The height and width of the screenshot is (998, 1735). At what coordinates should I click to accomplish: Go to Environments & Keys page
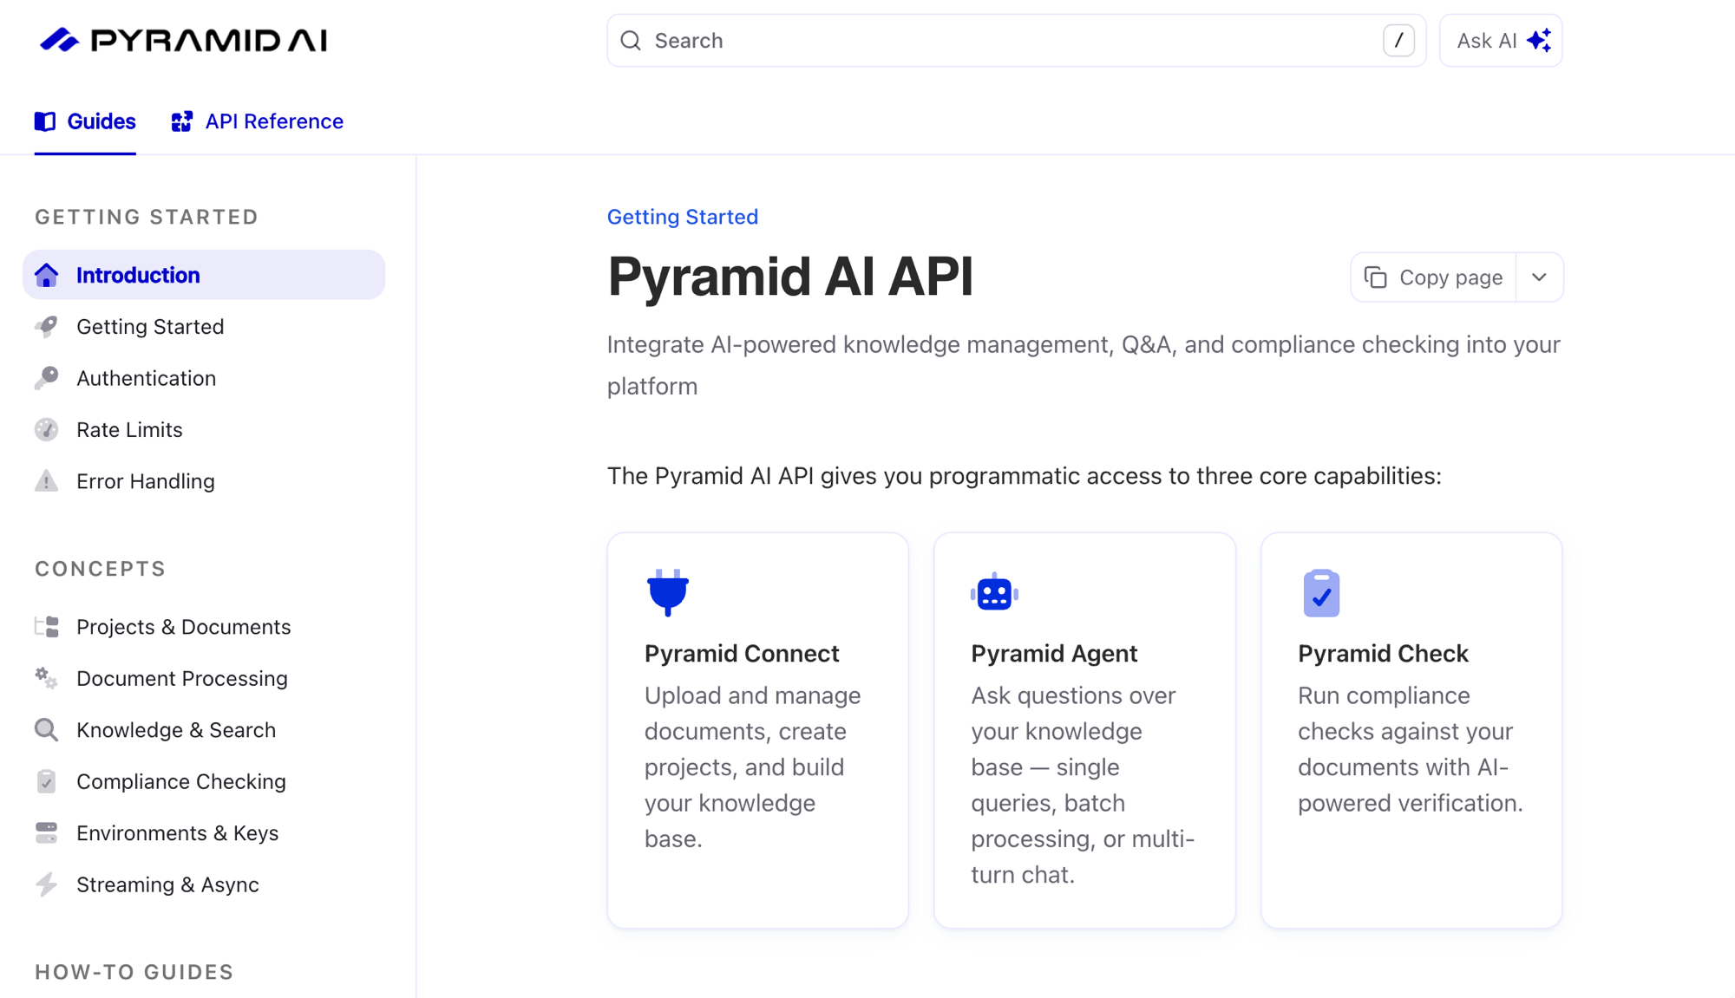(x=204, y=832)
